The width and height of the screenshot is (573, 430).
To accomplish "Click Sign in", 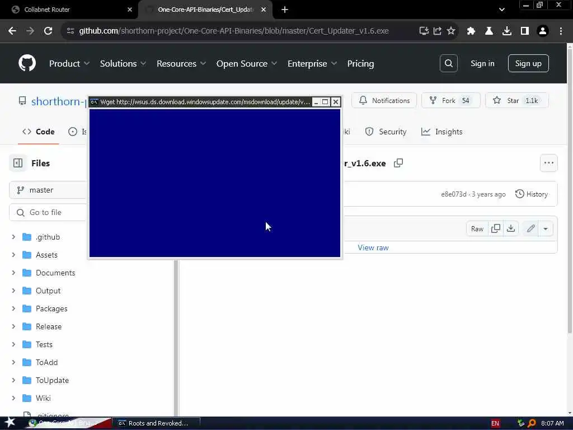I will 482,63.
